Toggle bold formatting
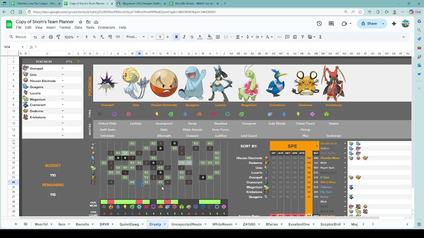This screenshot has width=424, height=238. (x=177, y=37)
